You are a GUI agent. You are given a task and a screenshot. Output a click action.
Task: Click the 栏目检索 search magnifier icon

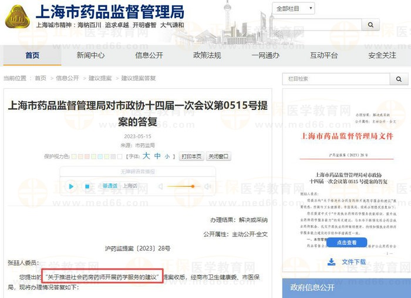tap(400, 79)
